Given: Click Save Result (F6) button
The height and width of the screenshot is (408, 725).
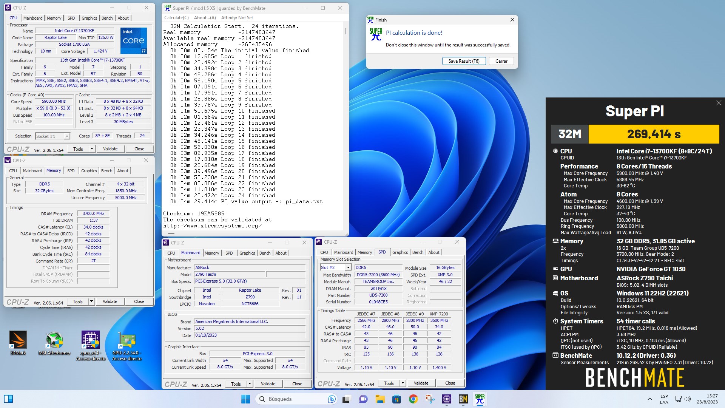Looking at the screenshot, I should point(464,61).
